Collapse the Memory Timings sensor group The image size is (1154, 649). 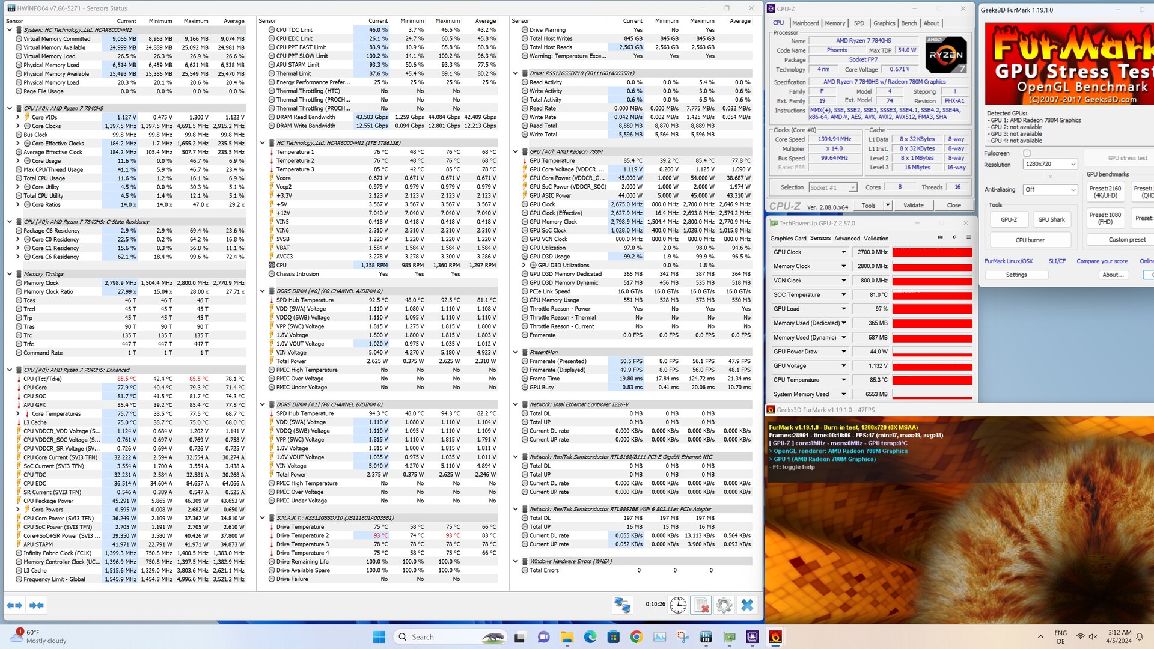(10, 274)
